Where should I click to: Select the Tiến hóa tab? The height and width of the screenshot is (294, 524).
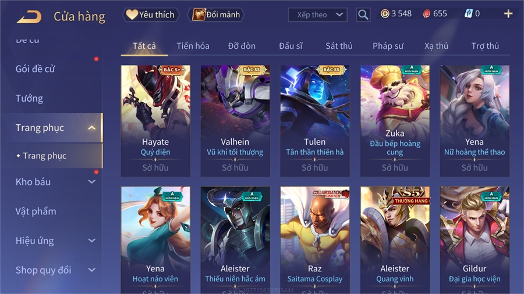pyautogui.click(x=193, y=46)
